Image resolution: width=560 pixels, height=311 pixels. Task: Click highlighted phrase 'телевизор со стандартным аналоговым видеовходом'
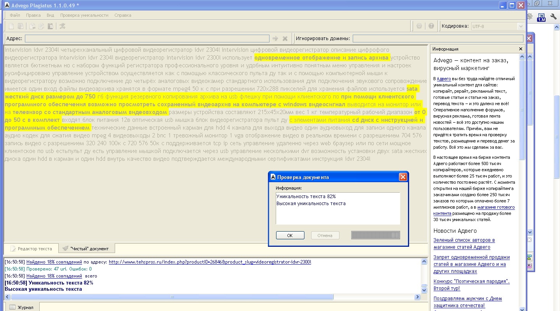[90, 112]
